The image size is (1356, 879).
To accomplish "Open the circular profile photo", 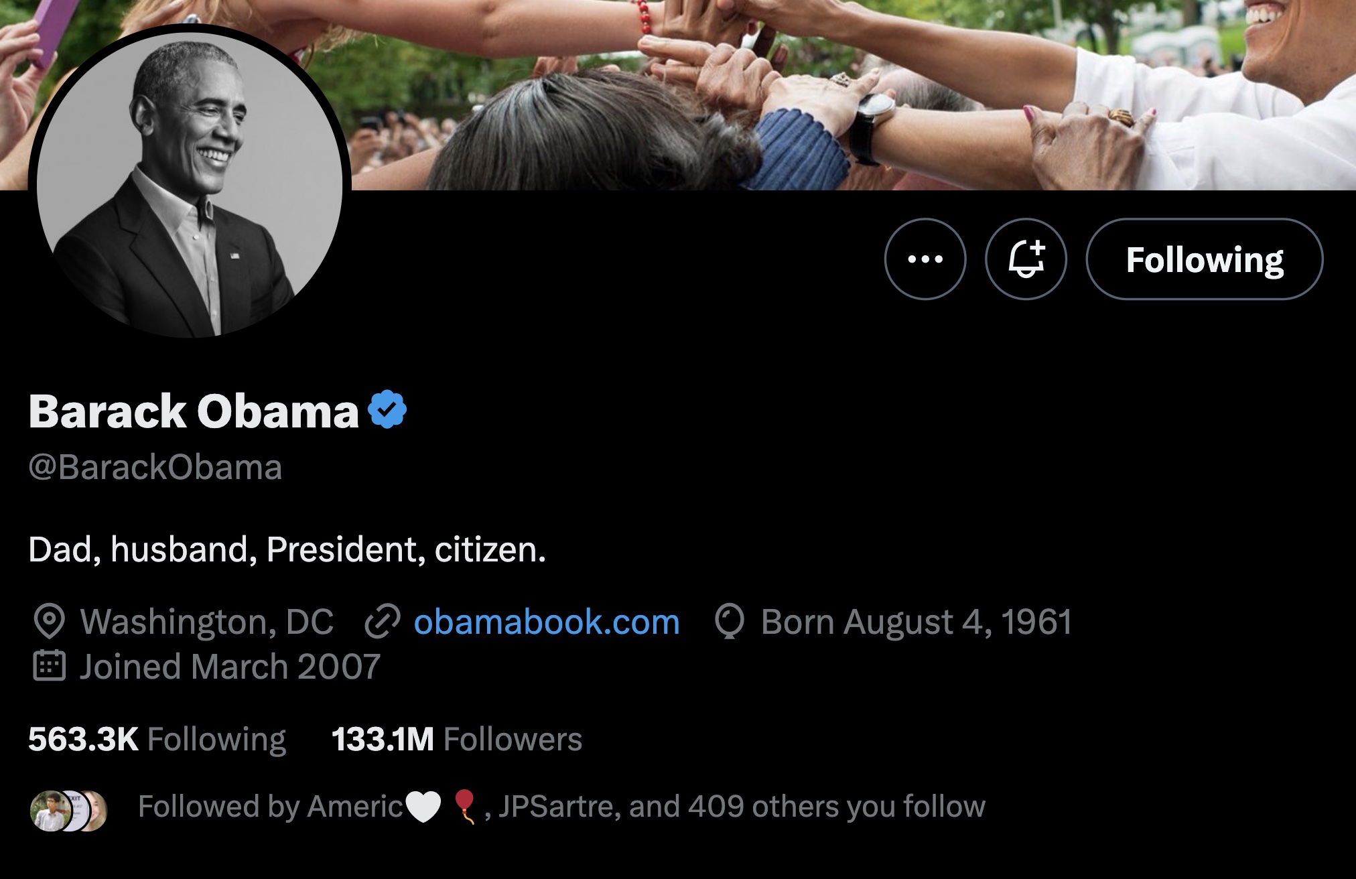I will (190, 185).
